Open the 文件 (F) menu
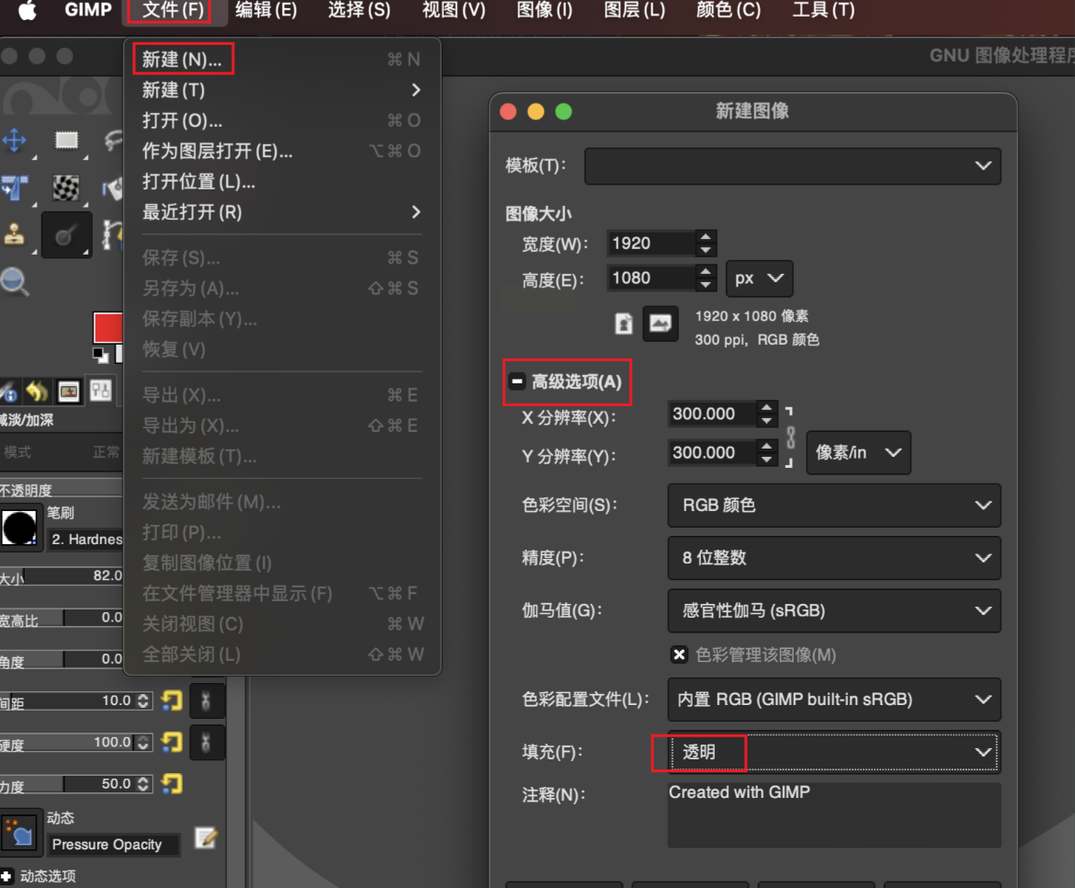 174,10
